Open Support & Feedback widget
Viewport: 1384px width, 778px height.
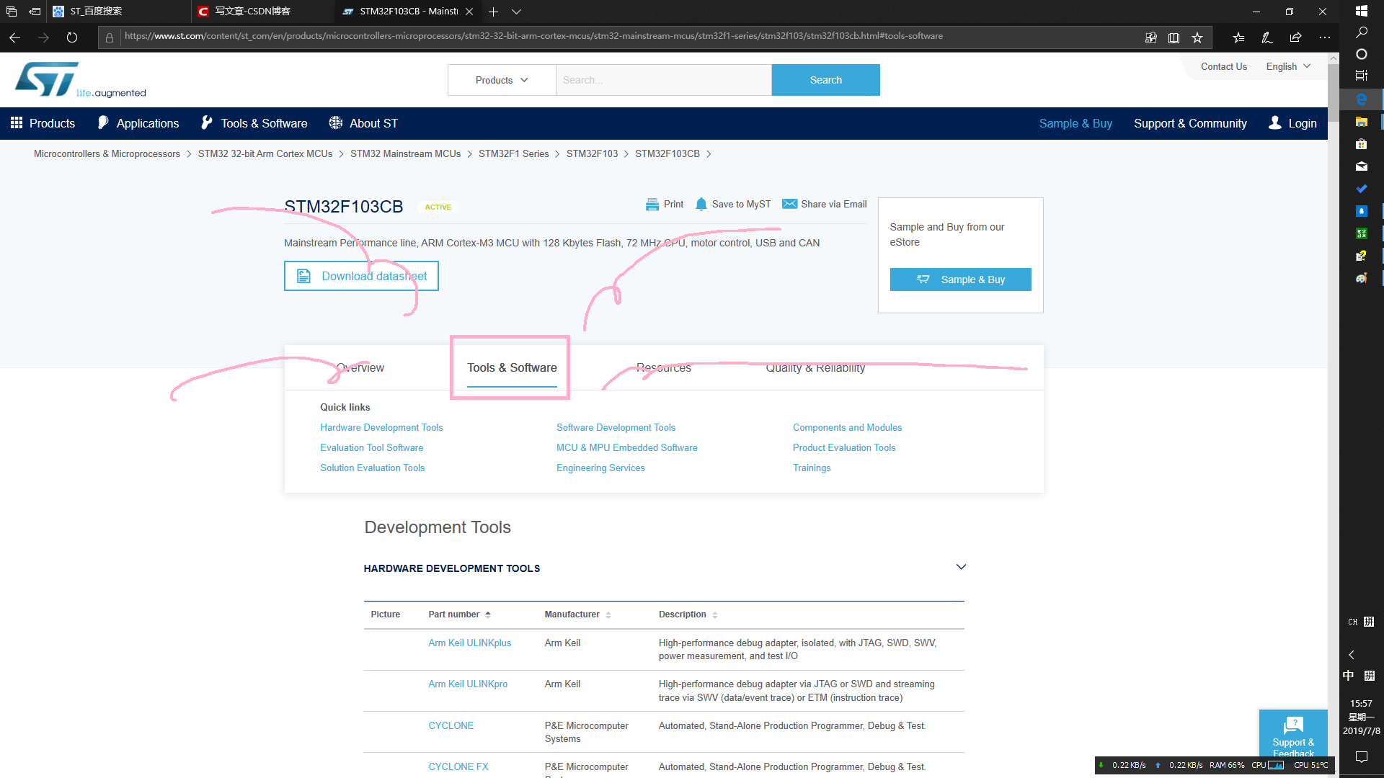pos(1293,736)
